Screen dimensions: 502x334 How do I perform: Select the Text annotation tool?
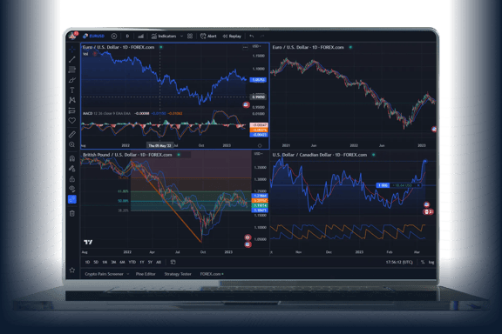72,90
